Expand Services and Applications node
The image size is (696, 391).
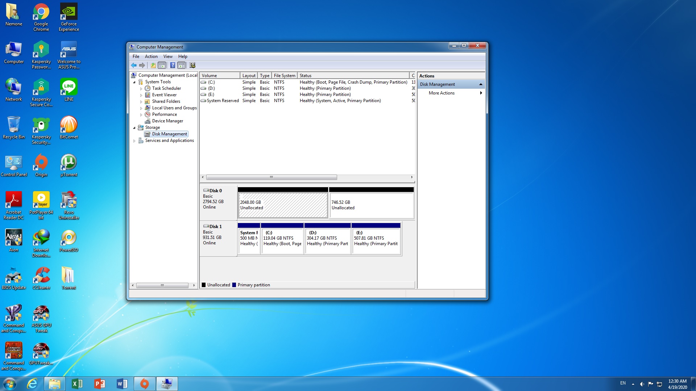134,141
